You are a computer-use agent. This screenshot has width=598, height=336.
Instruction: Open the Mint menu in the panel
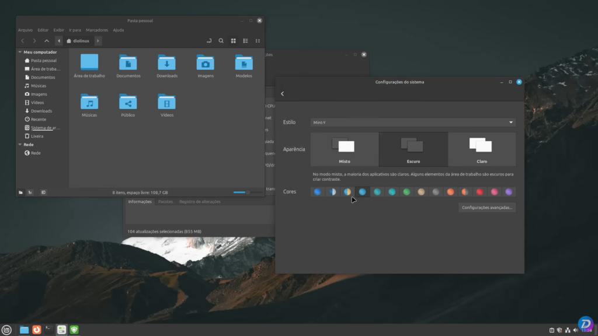click(7, 330)
